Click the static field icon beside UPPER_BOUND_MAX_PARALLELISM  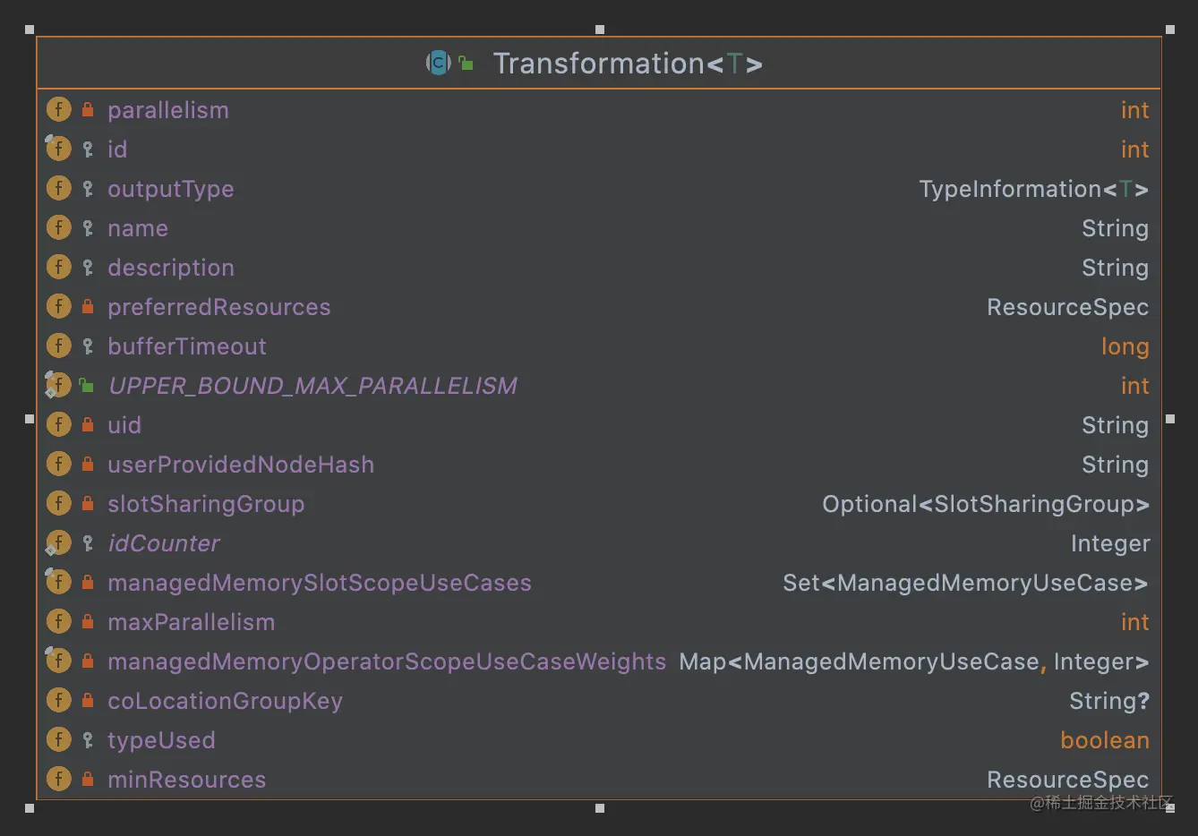tap(58, 386)
